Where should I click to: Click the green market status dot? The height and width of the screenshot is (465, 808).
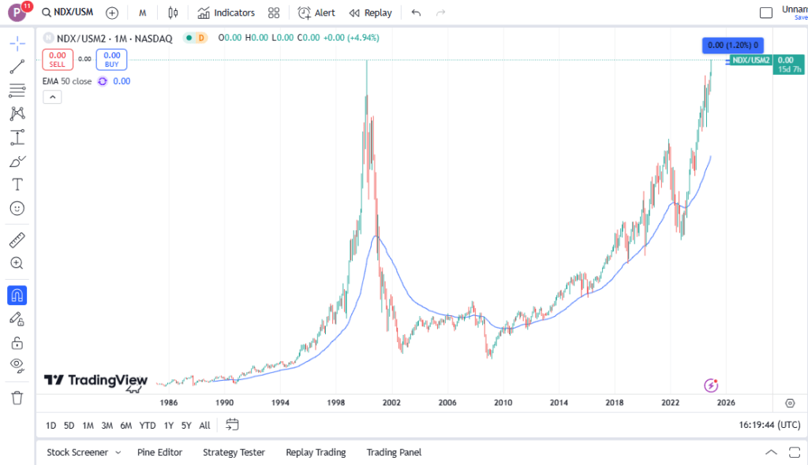pos(189,38)
